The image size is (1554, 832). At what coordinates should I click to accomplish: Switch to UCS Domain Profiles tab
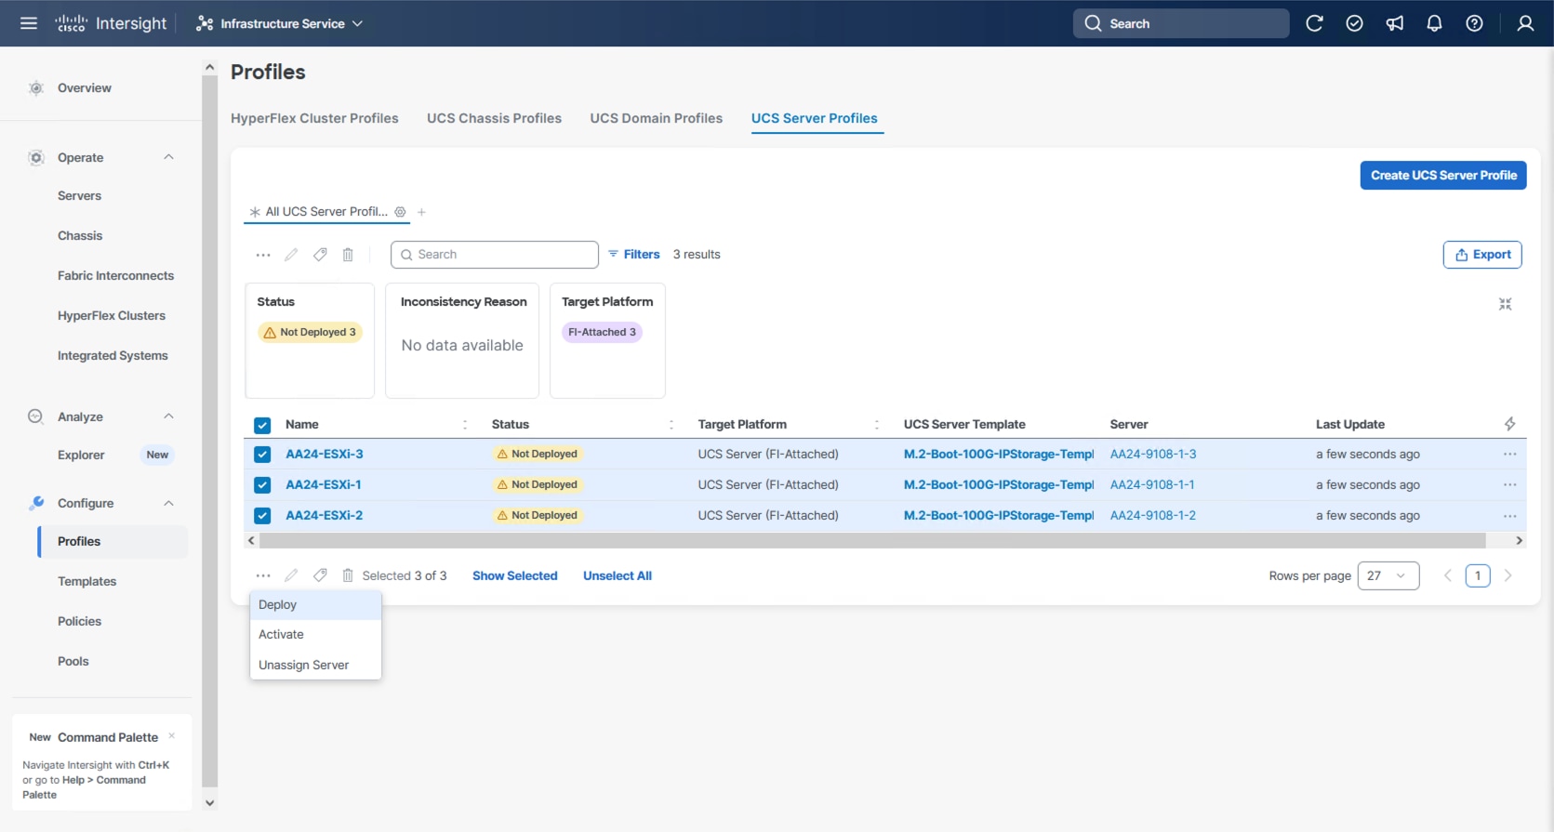coord(656,118)
